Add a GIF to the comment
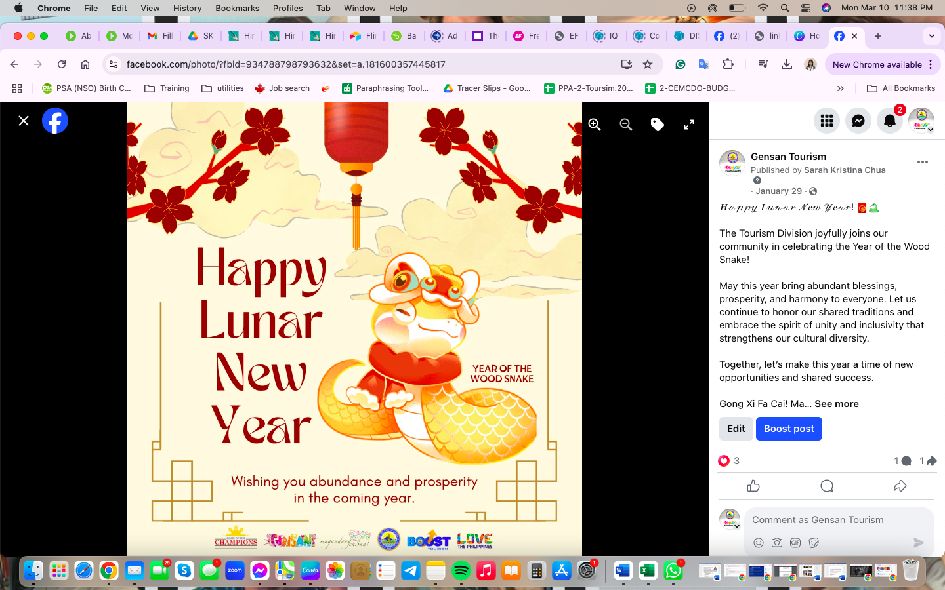This screenshot has width=945, height=590. (x=795, y=543)
